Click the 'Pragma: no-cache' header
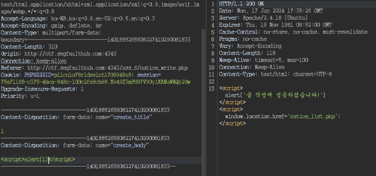The width and height of the screenshot is (376, 176). [x=243, y=39]
